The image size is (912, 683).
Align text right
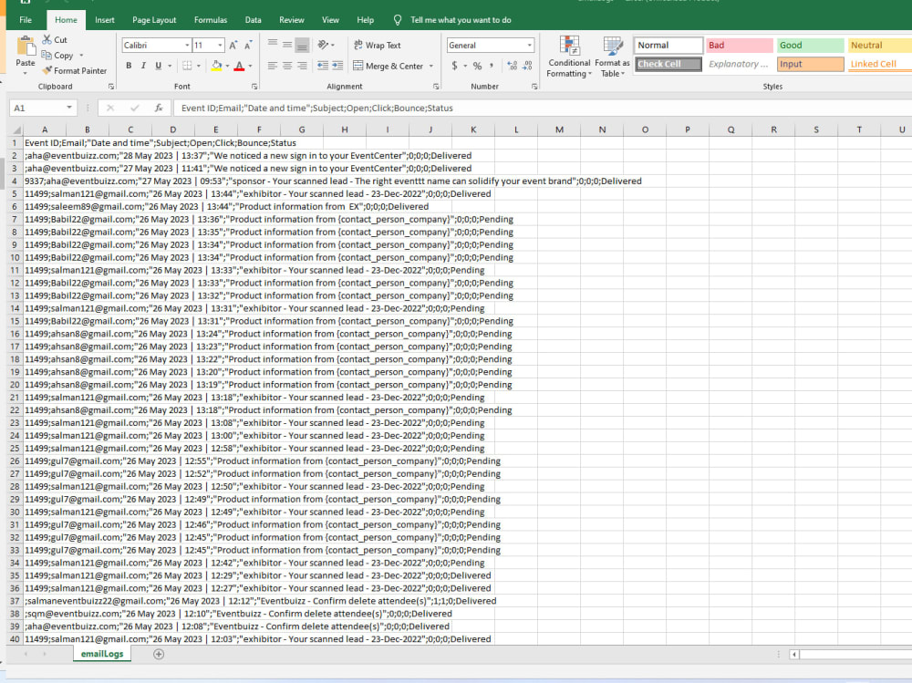click(302, 66)
